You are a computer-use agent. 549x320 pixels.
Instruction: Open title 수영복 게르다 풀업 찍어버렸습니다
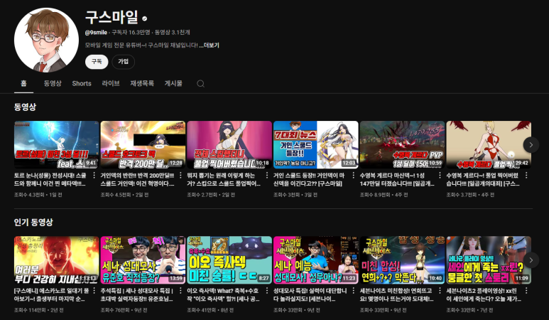(x=483, y=179)
